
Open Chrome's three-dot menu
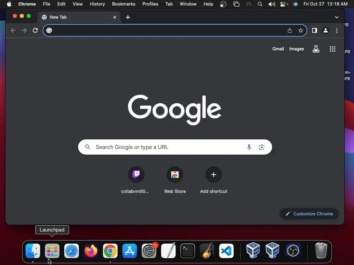coord(337,30)
